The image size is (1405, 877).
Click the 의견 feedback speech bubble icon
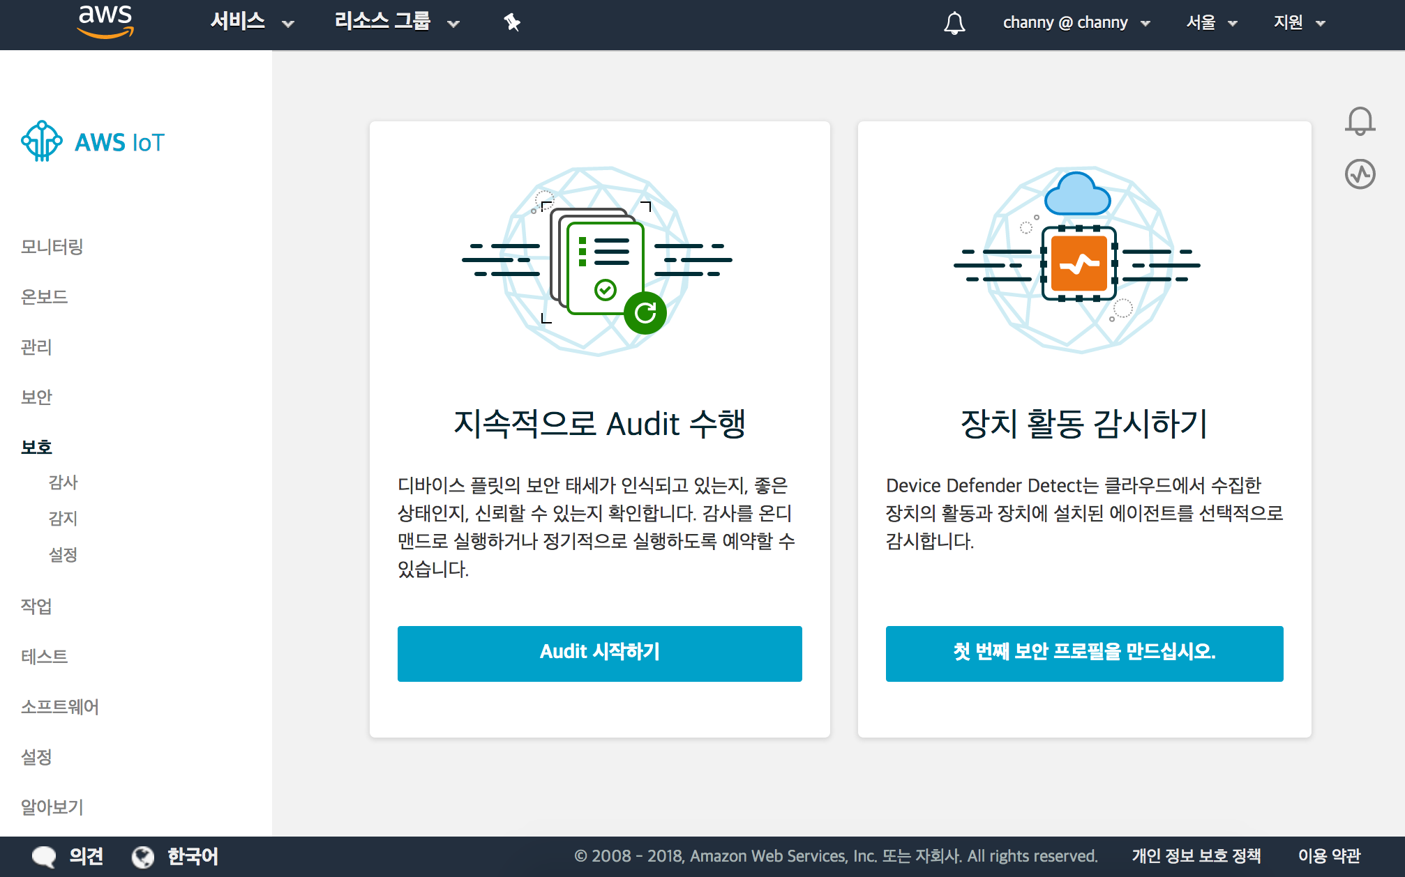pyautogui.click(x=44, y=856)
